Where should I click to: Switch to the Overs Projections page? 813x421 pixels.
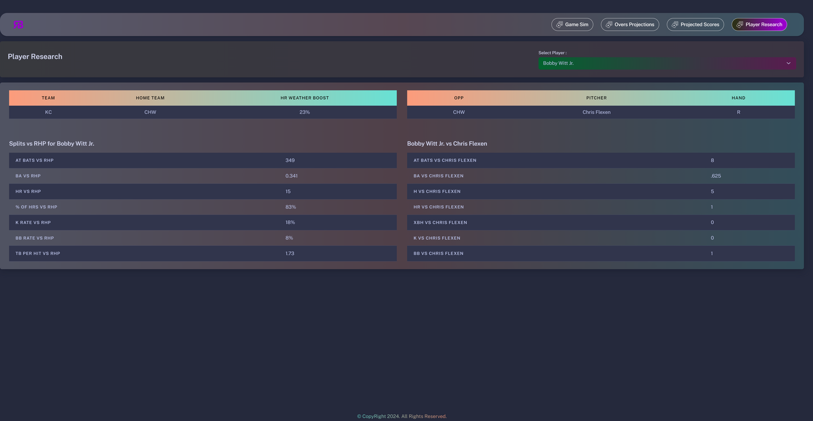click(630, 24)
